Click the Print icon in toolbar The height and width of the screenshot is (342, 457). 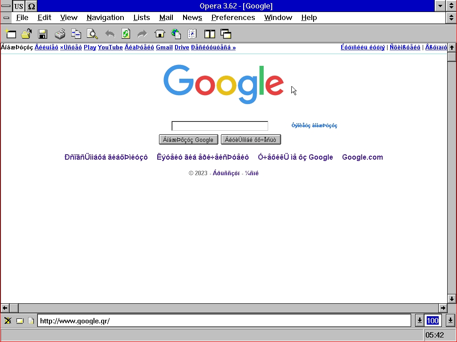pos(60,34)
